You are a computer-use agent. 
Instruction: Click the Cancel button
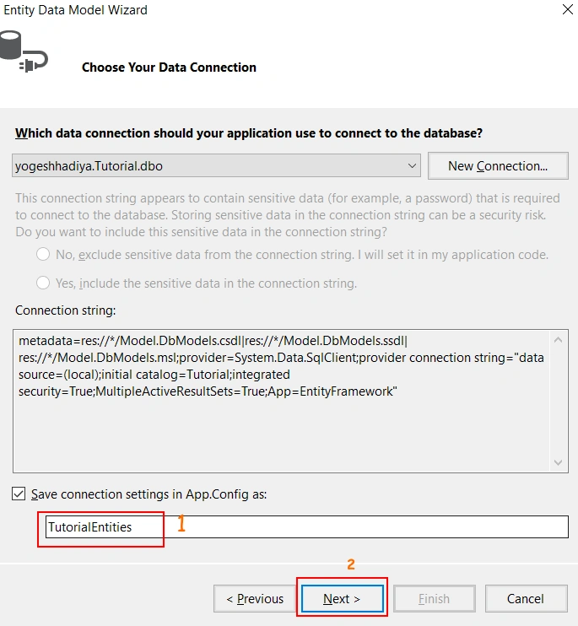coord(526,598)
